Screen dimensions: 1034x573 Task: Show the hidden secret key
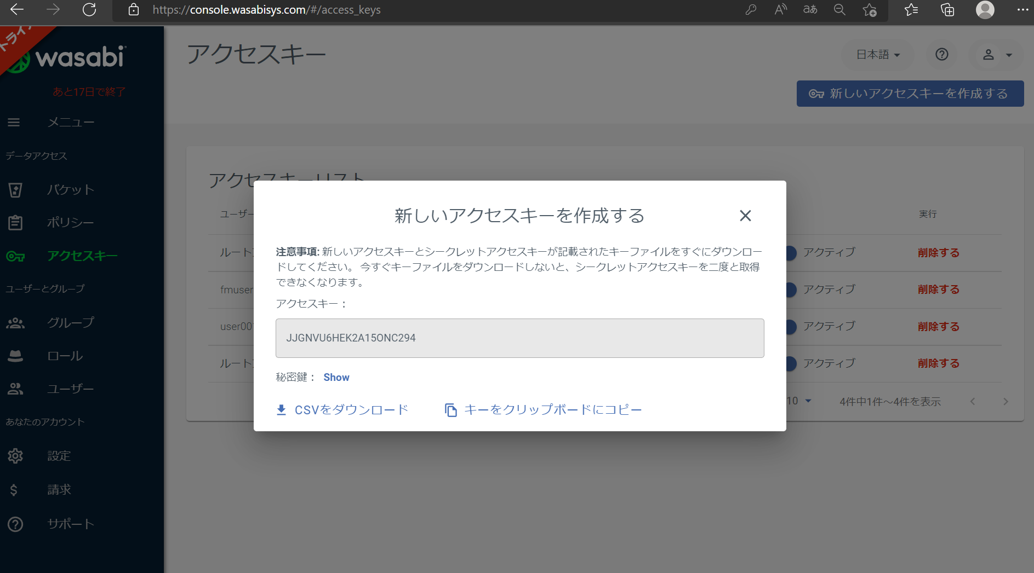pos(336,377)
